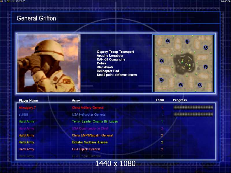This screenshot has width=231, height=173.
Task: Click Apache Longbow unit text
Action: click(x=110, y=56)
